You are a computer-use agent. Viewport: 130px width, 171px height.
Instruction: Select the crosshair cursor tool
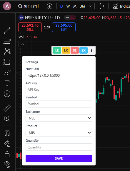click(7, 20)
